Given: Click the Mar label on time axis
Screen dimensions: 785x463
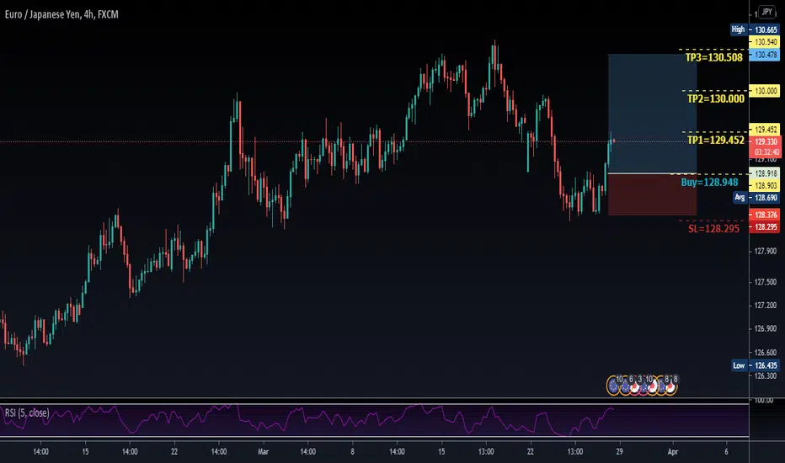Looking at the screenshot, I should (264, 452).
